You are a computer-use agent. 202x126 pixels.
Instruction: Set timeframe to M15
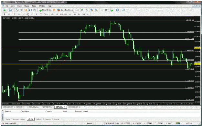point(61,14)
